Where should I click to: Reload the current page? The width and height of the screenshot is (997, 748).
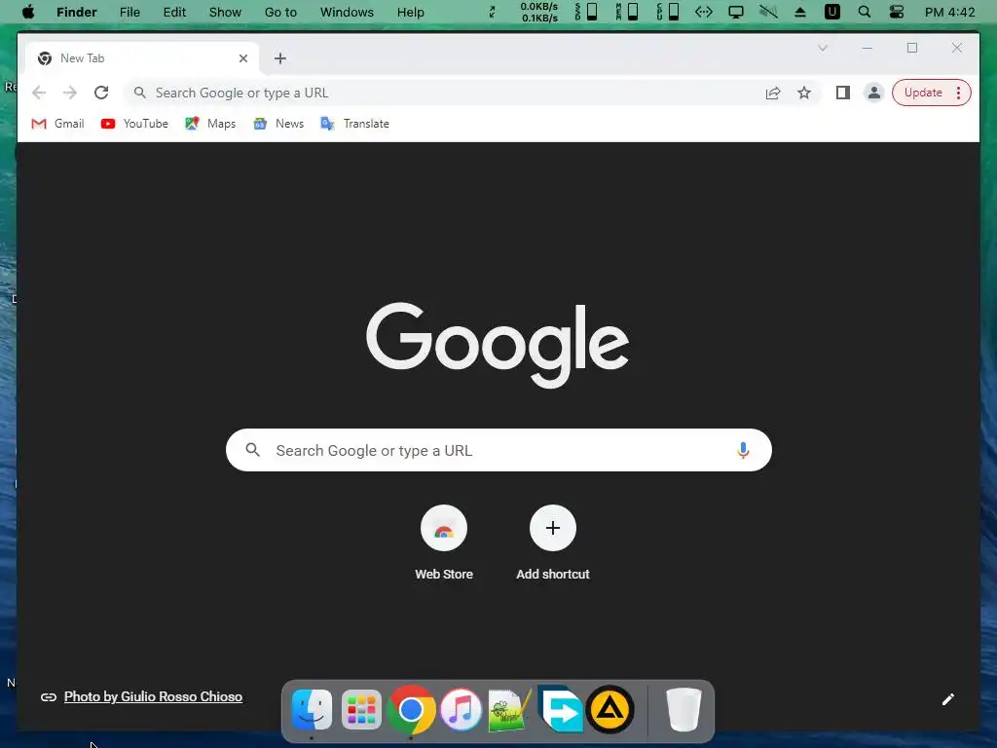click(x=101, y=93)
